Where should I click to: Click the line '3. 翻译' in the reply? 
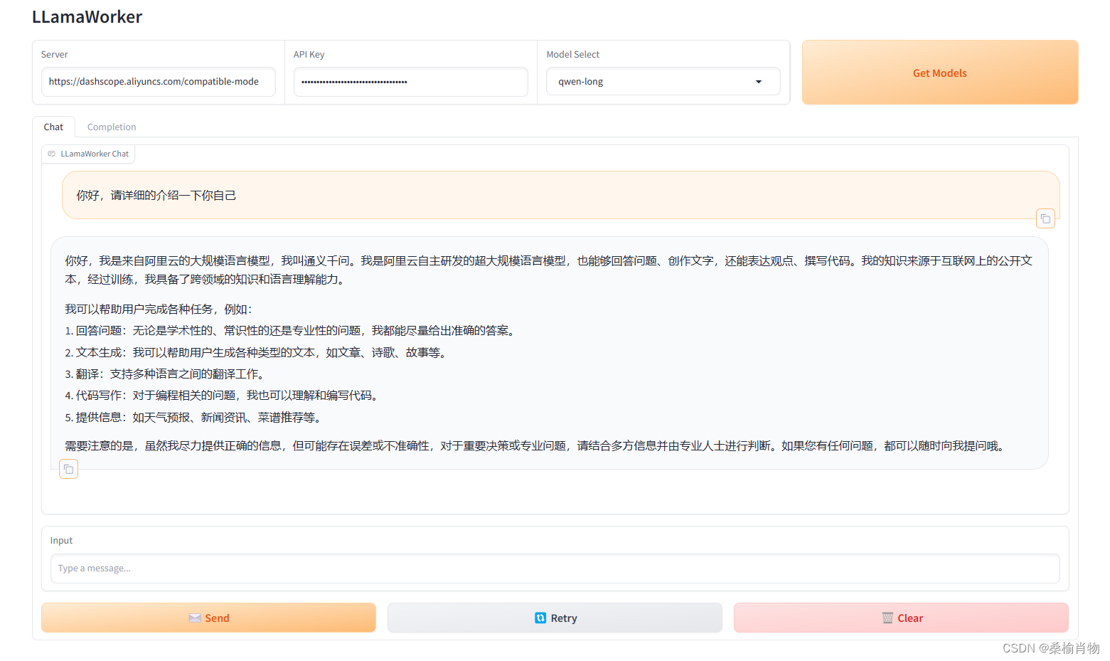pyautogui.click(x=166, y=374)
